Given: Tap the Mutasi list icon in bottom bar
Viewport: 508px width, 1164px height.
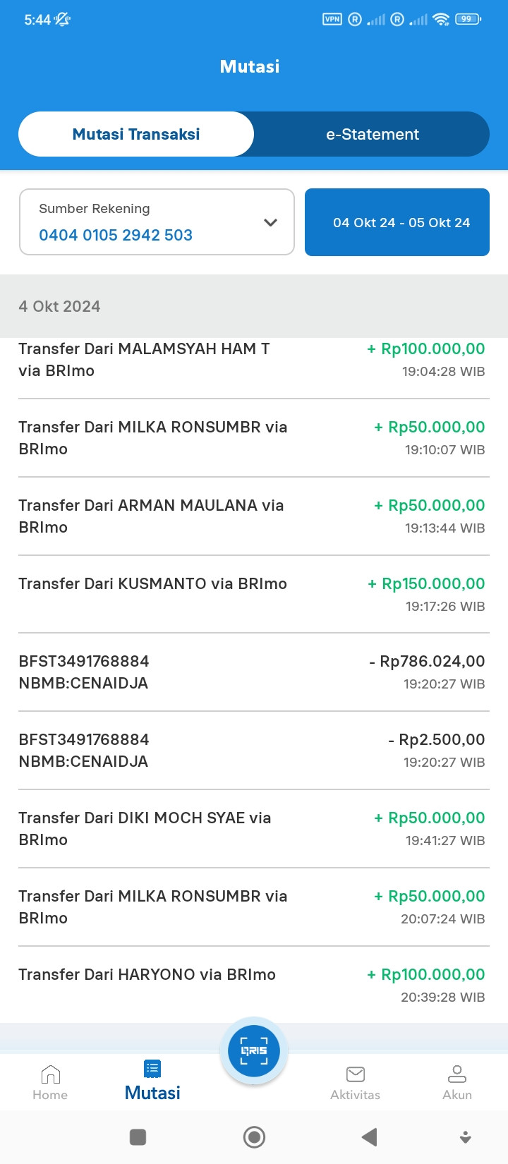Looking at the screenshot, I should [x=152, y=1069].
